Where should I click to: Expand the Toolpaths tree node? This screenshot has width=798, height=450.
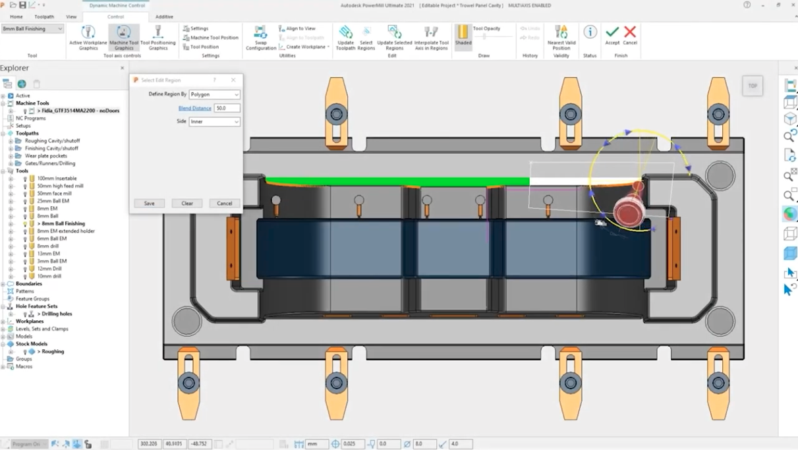(3, 134)
